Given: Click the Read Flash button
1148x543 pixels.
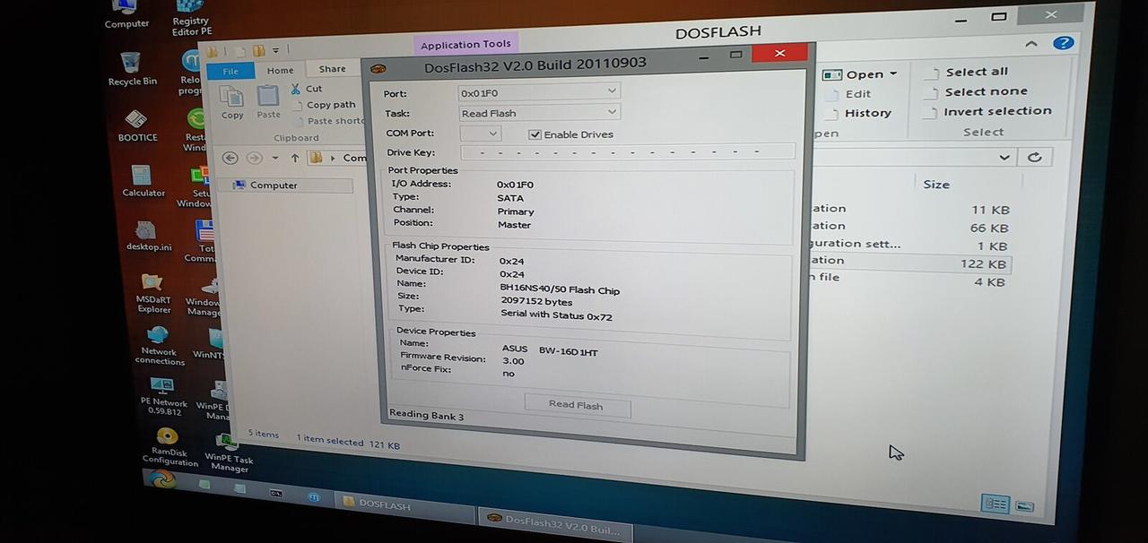Looking at the screenshot, I should [x=577, y=405].
